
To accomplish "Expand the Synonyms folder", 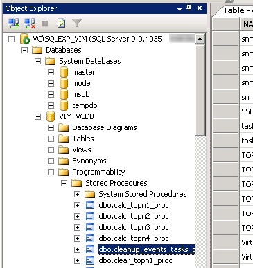I will coord(51,161).
